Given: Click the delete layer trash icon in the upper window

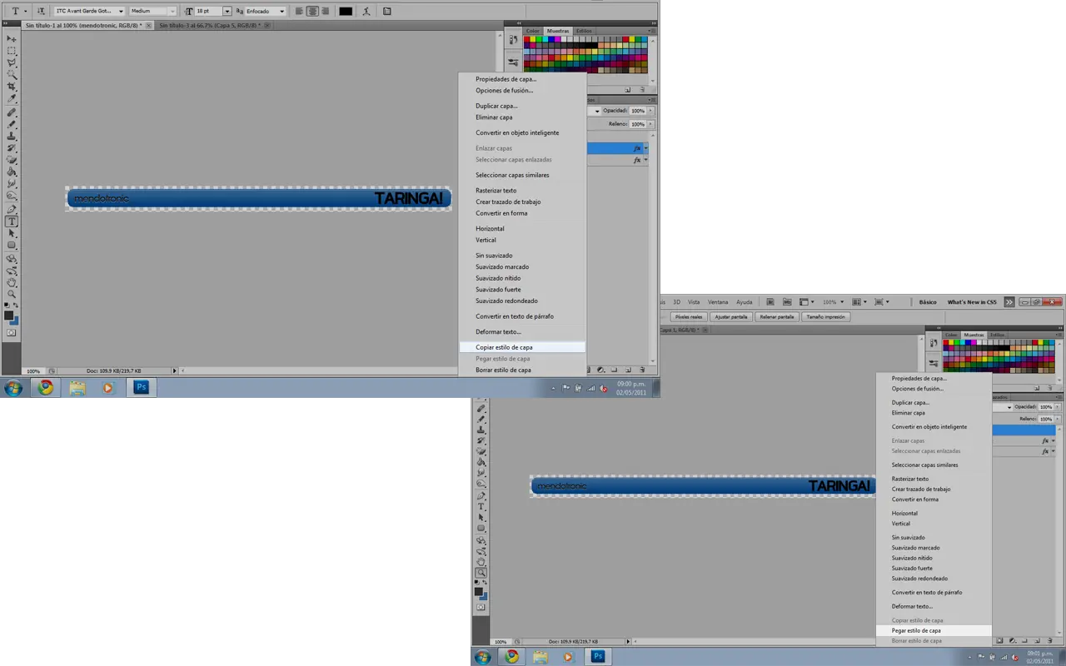Looking at the screenshot, I should tap(641, 370).
